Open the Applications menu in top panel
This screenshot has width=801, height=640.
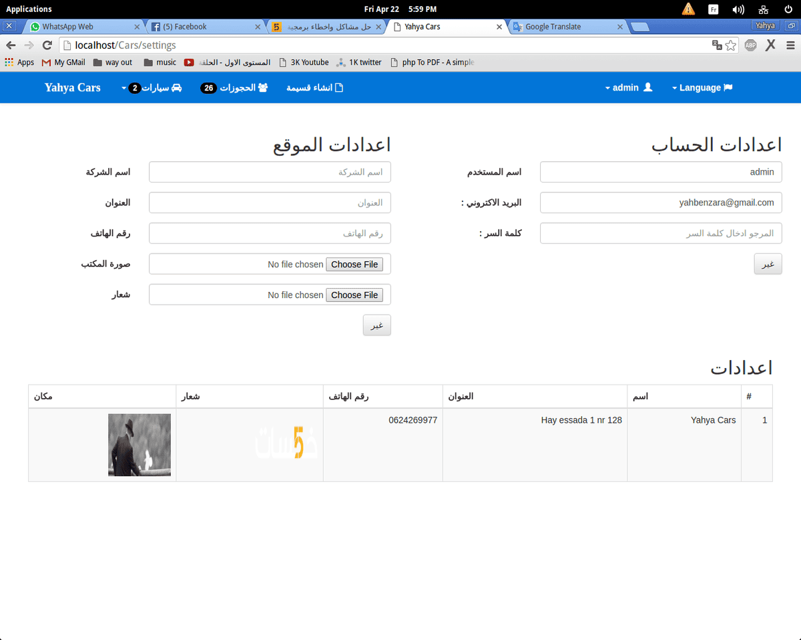29,9
